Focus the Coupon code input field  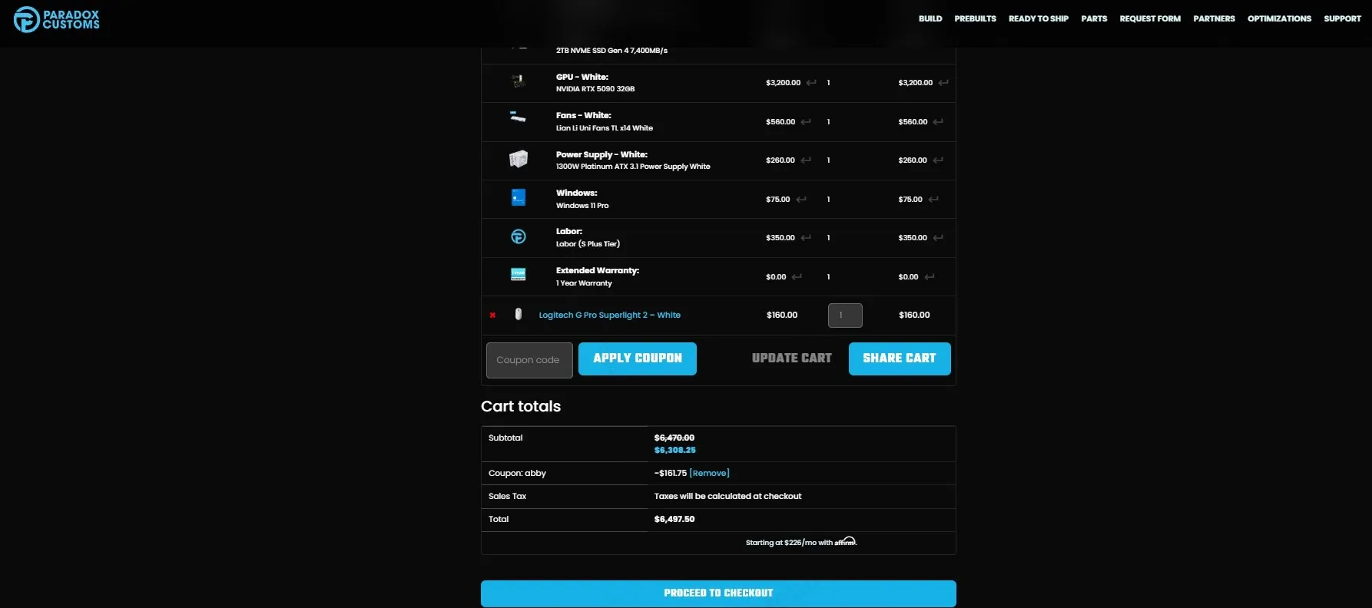click(529, 360)
